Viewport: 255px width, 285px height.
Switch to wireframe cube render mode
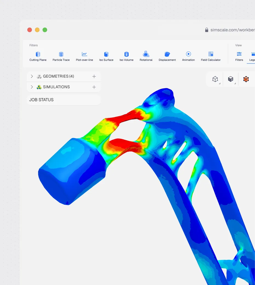[x=215, y=79]
